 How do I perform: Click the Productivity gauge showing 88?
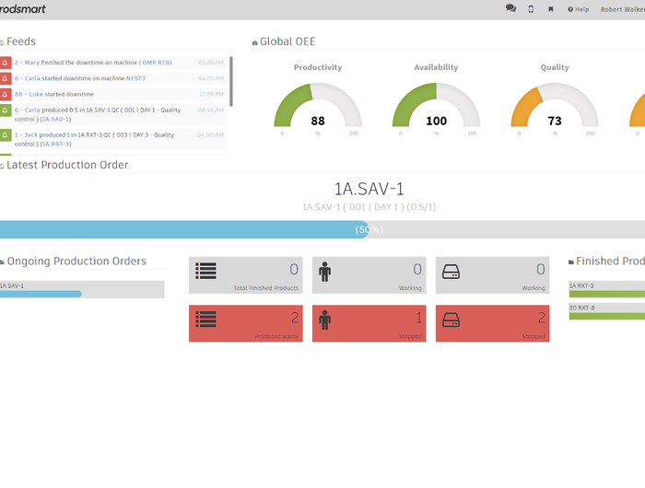[318, 106]
